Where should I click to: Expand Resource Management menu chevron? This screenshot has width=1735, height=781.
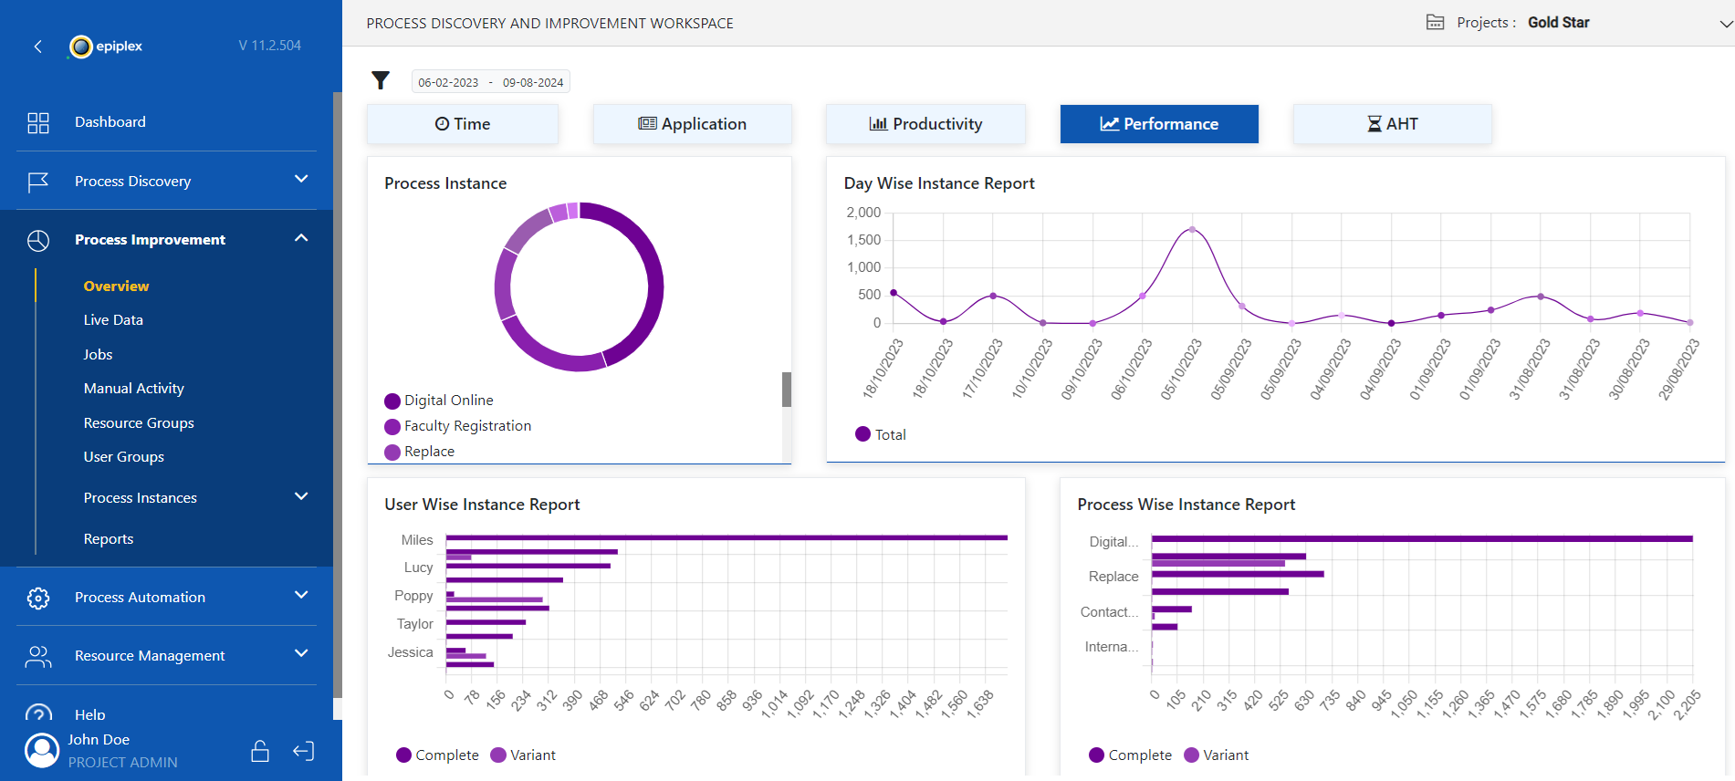click(301, 653)
